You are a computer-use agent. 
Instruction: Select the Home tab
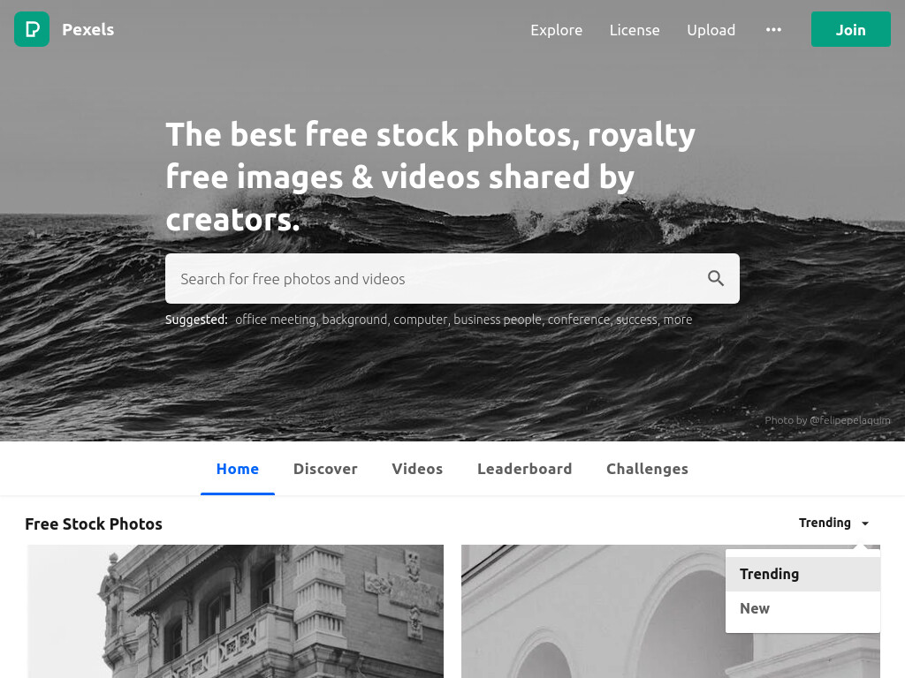[238, 470]
